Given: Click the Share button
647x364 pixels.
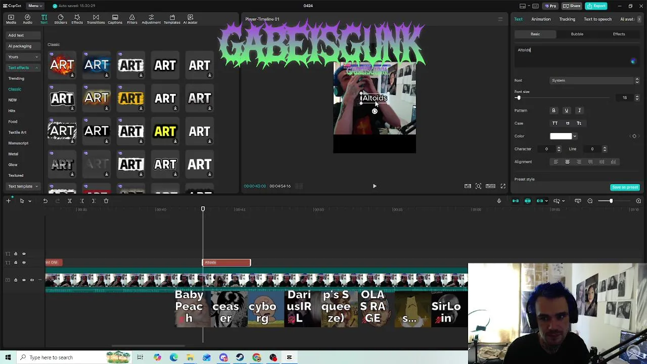Looking at the screenshot, I should tap(572, 6).
